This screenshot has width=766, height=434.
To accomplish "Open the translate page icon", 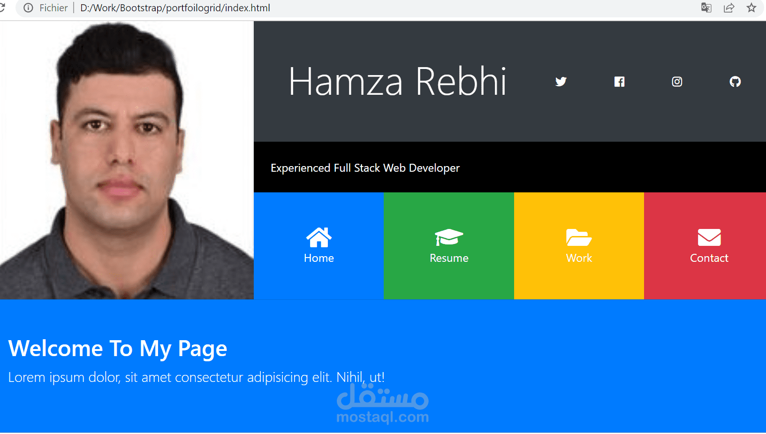I will pos(706,8).
